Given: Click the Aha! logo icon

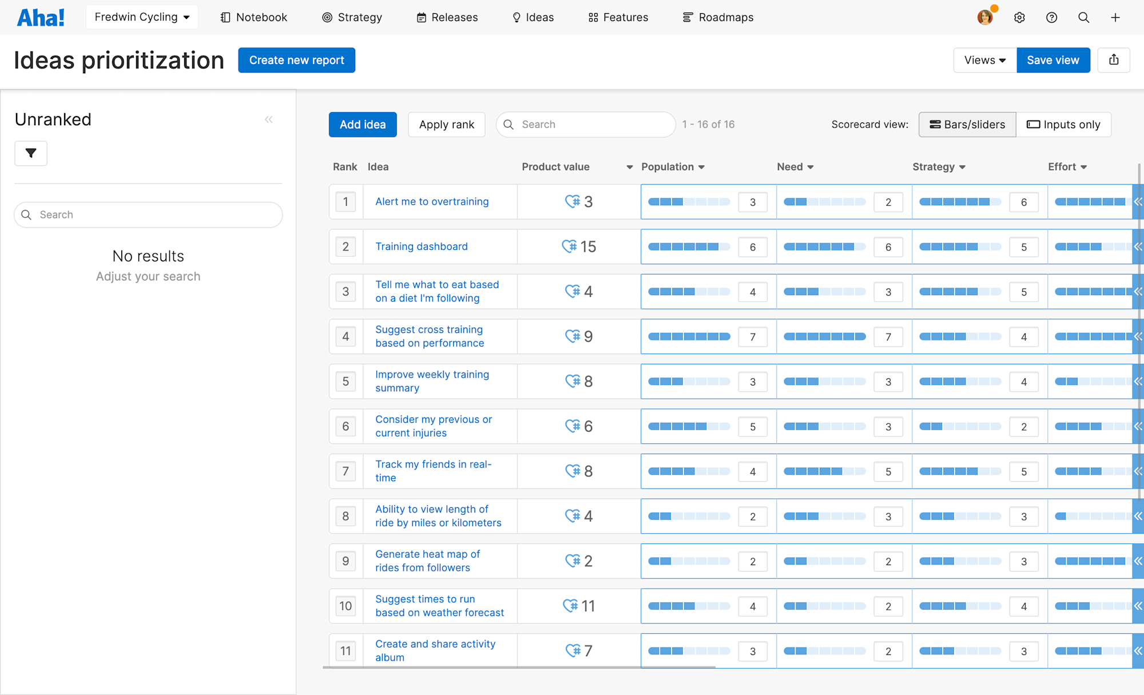Looking at the screenshot, I should pyautogui.click(x=41, y=18).
